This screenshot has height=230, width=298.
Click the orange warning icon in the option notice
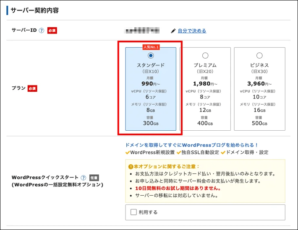click(x=131, y=167)
